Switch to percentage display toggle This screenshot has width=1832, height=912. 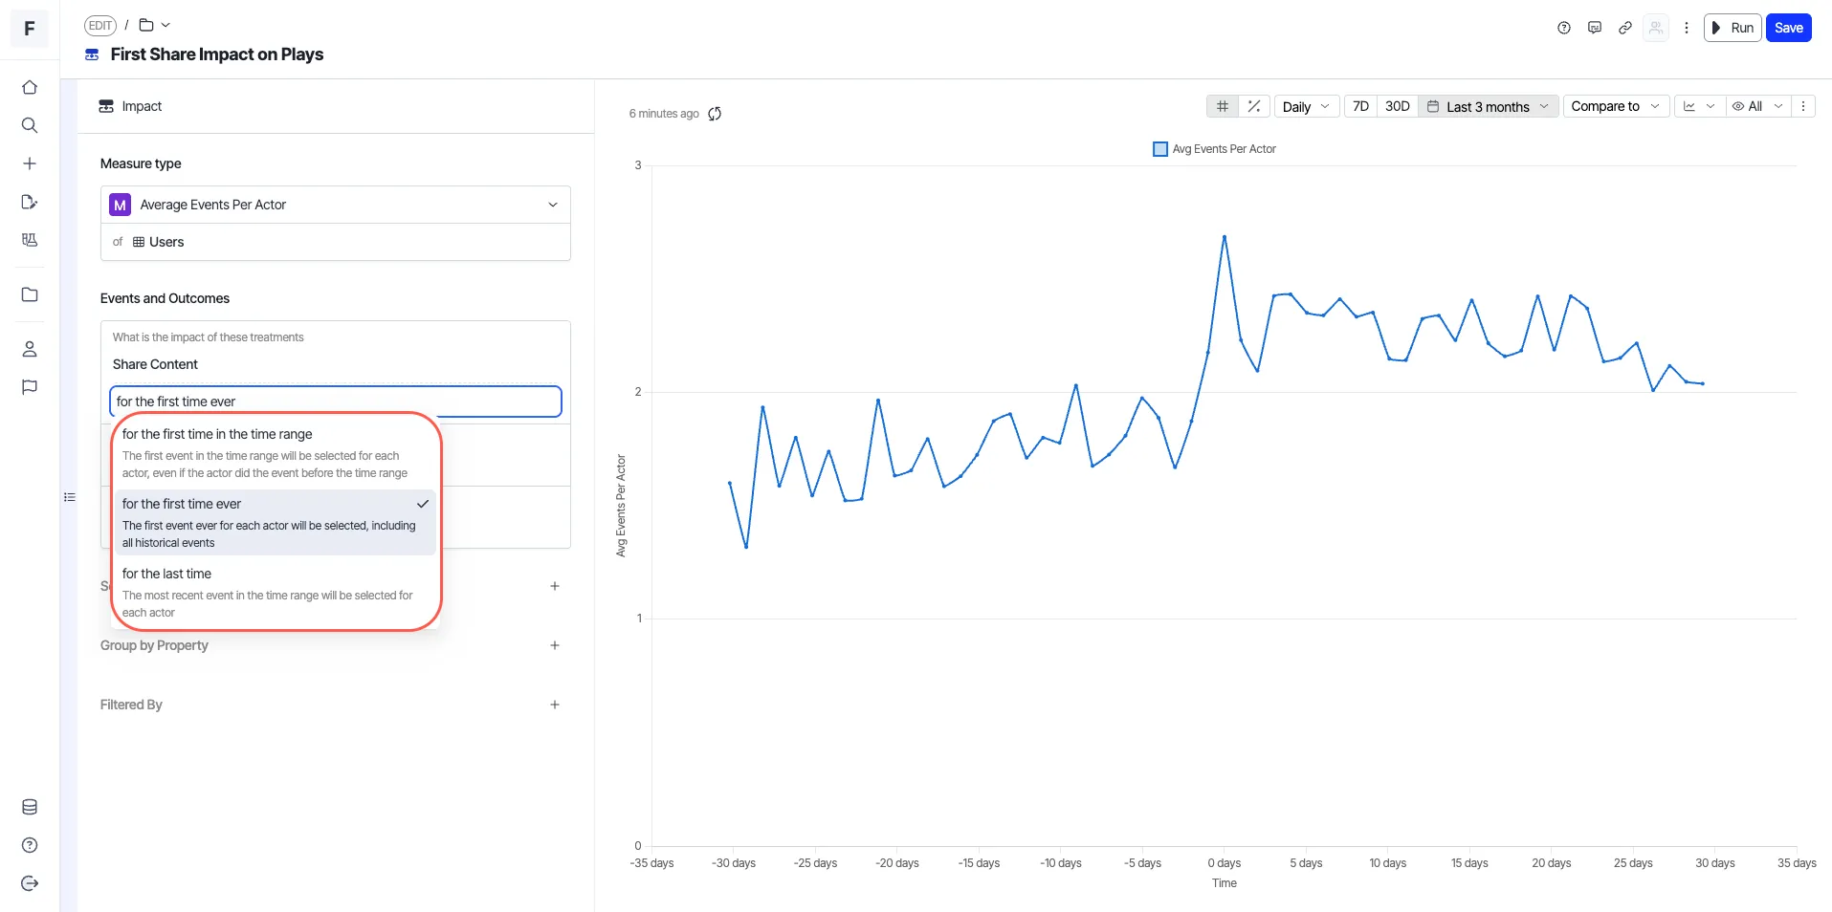1254,106
